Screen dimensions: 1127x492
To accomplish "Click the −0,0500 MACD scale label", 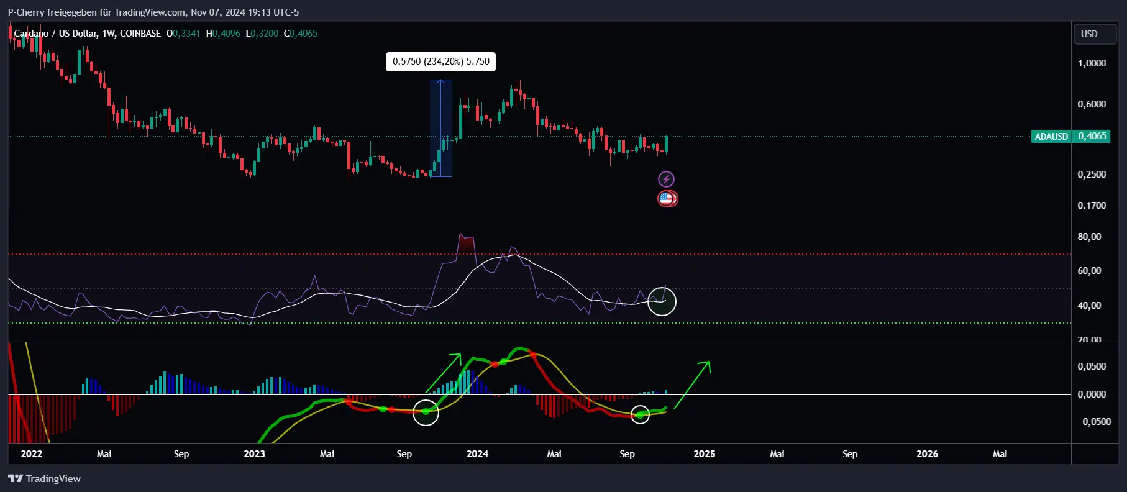I will point(1093,422).
